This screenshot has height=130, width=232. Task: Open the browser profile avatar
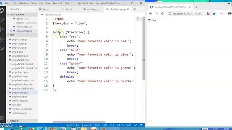tap(229, 14)
